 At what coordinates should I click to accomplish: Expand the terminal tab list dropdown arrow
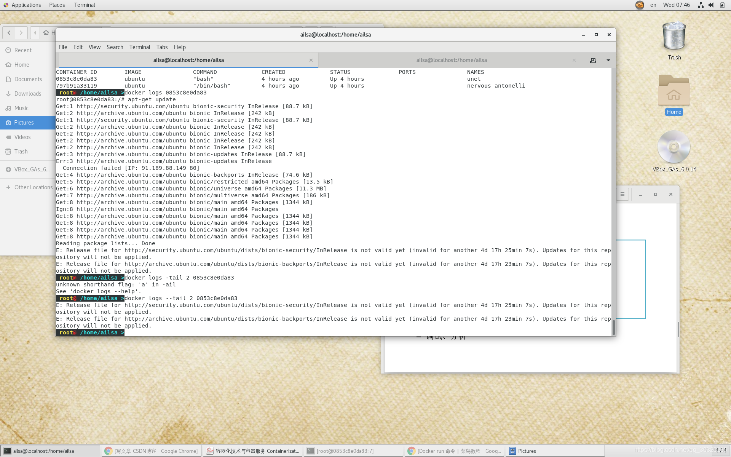click(608, 60)
